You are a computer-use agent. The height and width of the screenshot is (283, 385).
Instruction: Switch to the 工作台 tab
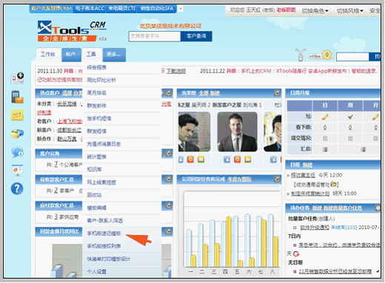click(48, 54)
